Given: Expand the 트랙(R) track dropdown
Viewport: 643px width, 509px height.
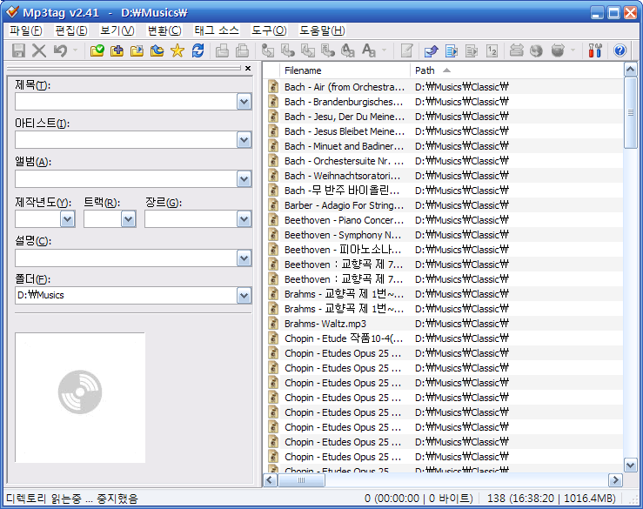Looking at the screenshot, I should [129, 219].
